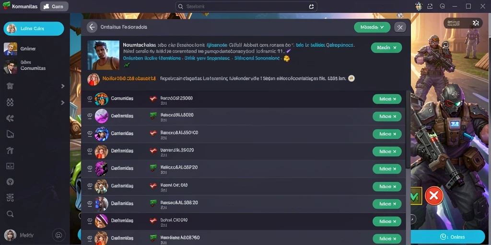Click the circular arrow icon above the soldier
This screenshot has height=245, width=491.
pos(446,45)
